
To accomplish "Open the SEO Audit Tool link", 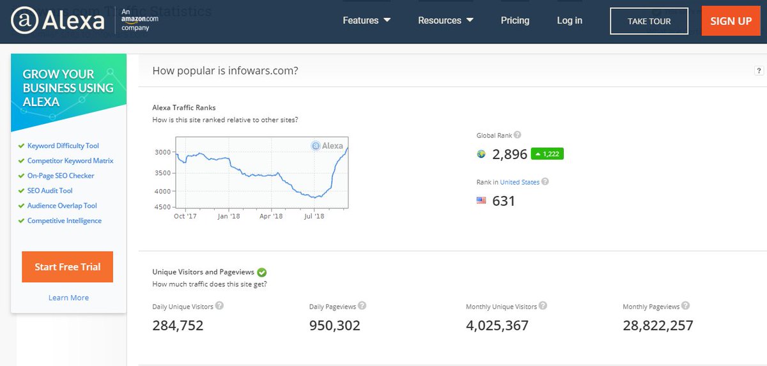I will point(50,190).
